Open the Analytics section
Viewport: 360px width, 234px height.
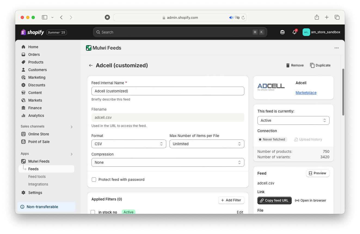click(x=36, y=116)
